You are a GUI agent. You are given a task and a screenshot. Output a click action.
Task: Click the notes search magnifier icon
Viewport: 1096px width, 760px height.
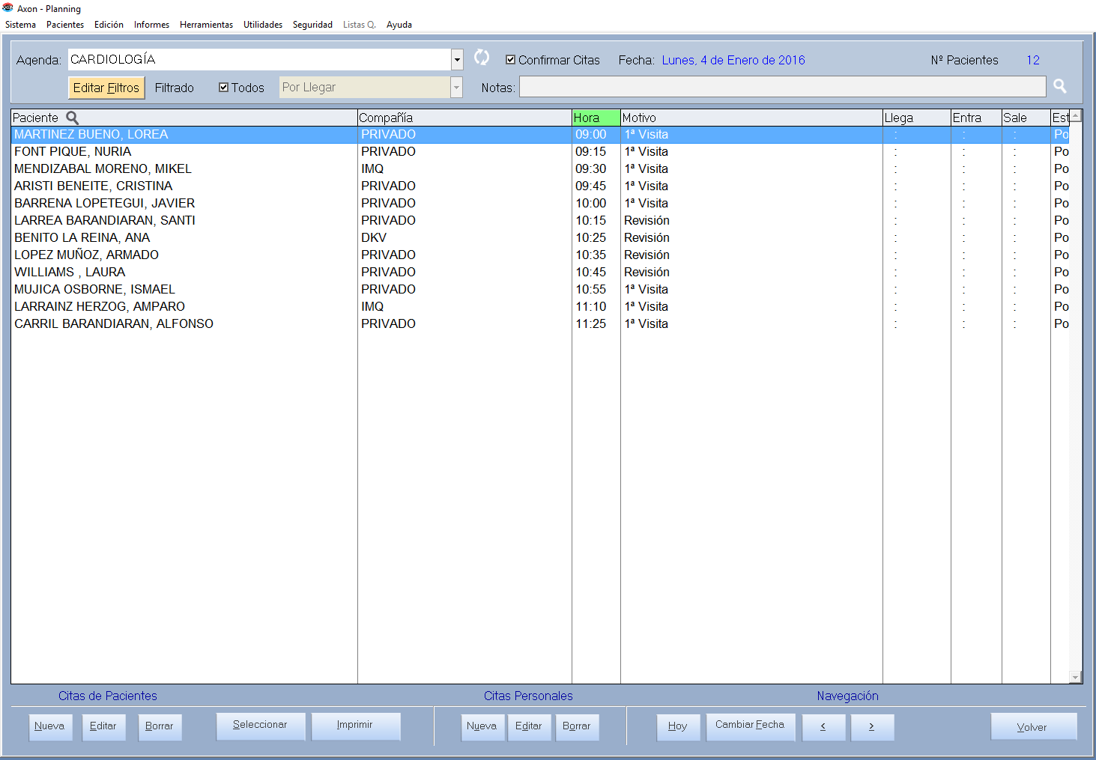1059,86
